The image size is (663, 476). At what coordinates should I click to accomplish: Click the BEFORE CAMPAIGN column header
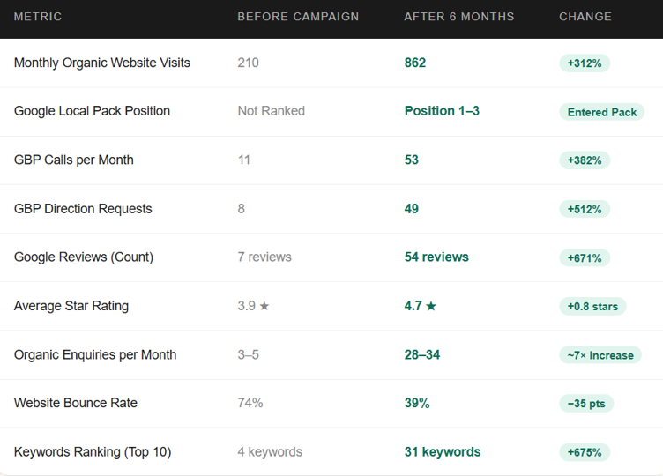(x=298, y=17)
